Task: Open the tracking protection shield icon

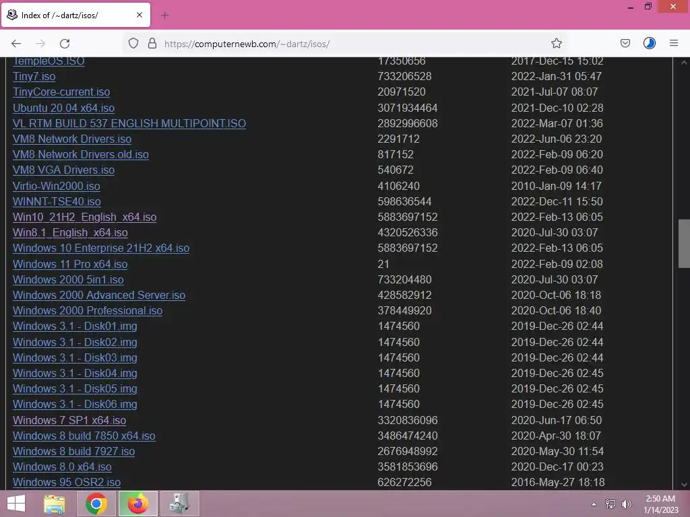Action: tap(133, 44)
